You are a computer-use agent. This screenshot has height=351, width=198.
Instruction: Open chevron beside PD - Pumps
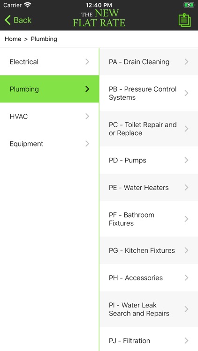186,160
